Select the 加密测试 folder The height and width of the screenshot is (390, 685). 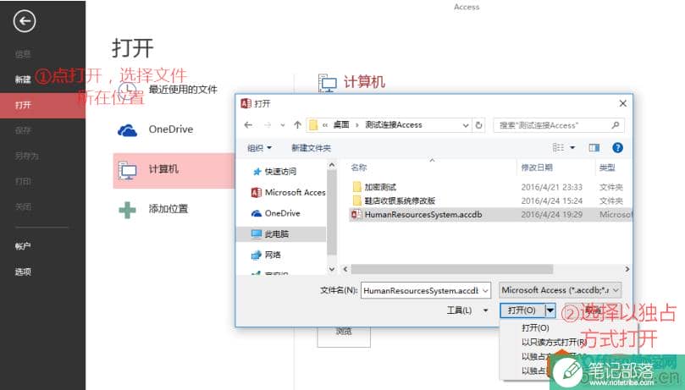click(x=380, y=187)
